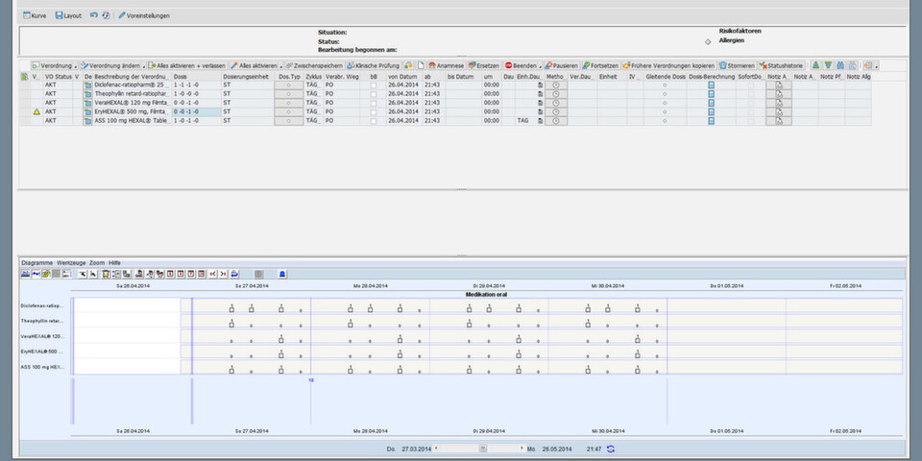Select Dosis cell 0 -0 -1 -0 of EryHEXAL
The width and height of the screenshot is (922, 461).
(196, 111)
